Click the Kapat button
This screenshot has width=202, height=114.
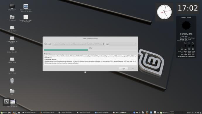tap(123, 69)
